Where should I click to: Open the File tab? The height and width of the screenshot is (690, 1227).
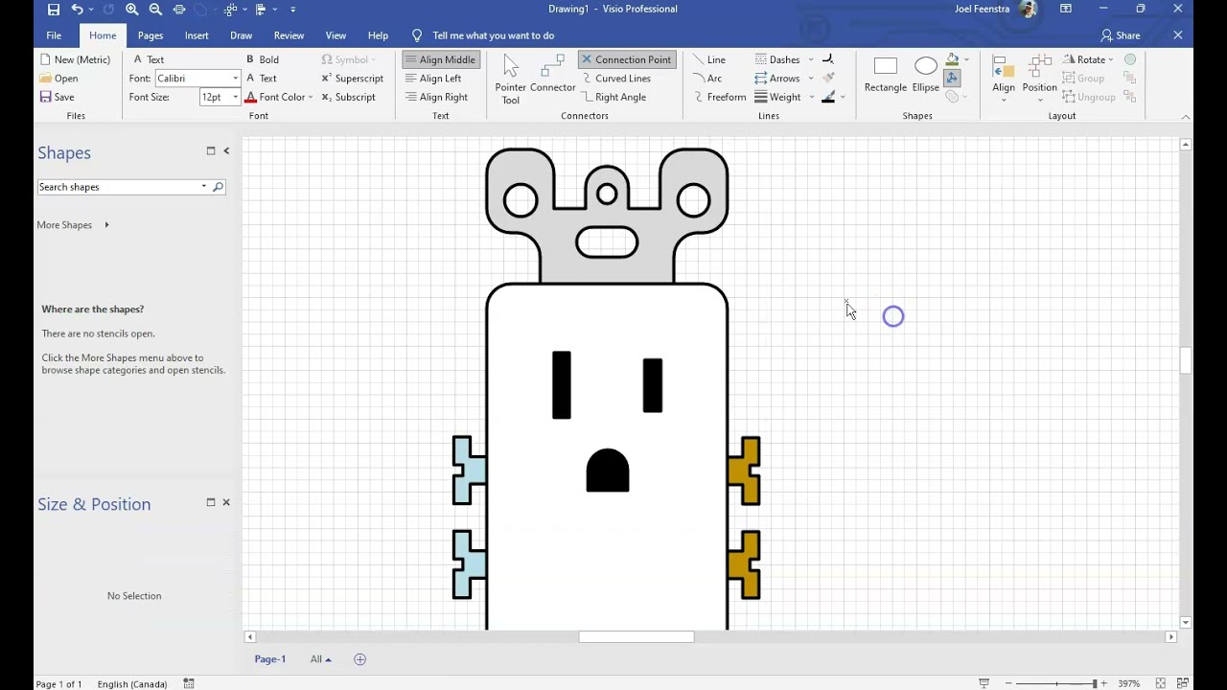[54, 35]
